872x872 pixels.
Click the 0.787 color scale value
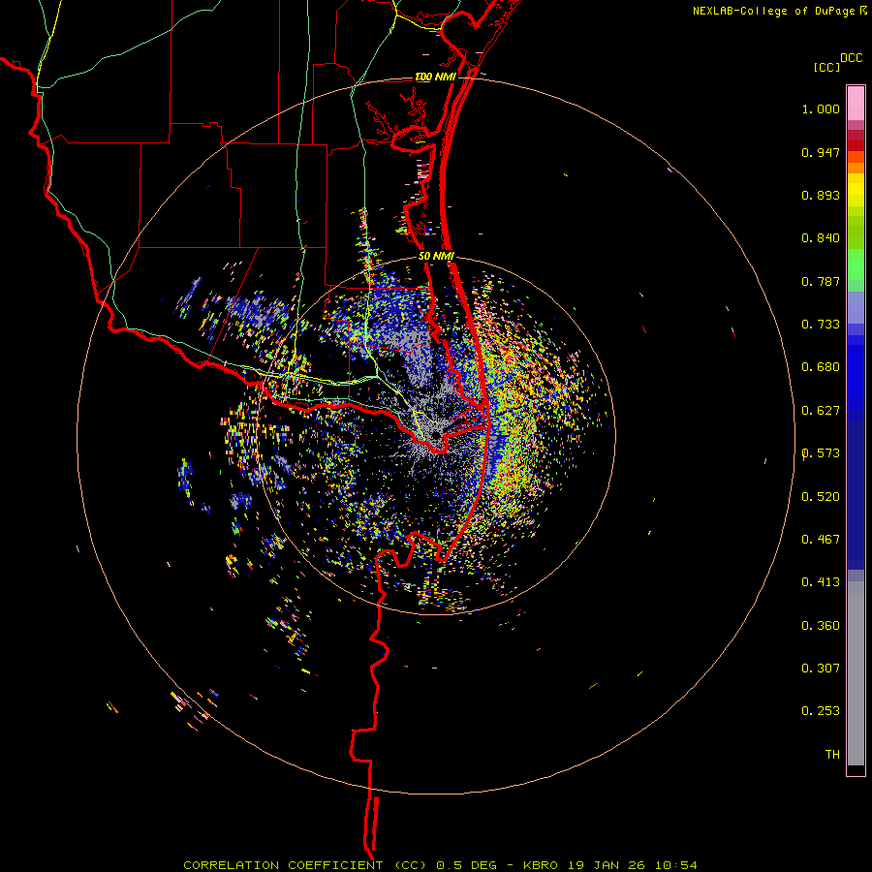point(821,281)
